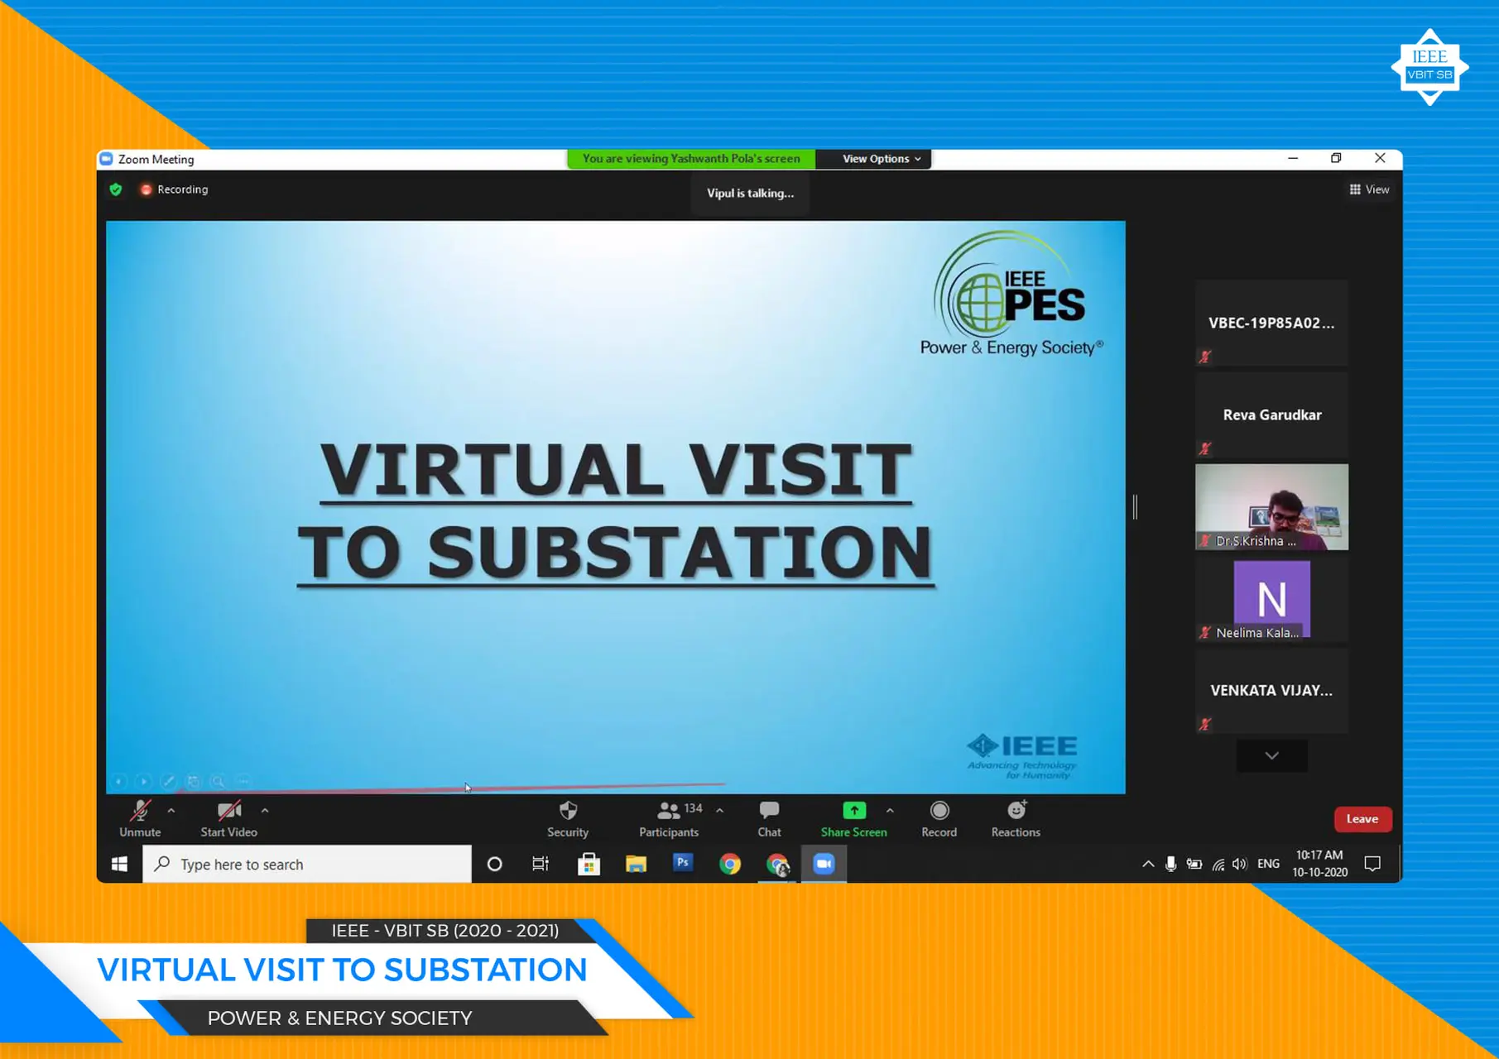This screenshot has height=1059, width=1499.
Task: Click the chevron below the participant video tiles
Action: pyautogui.click(x=1271, y=755)
